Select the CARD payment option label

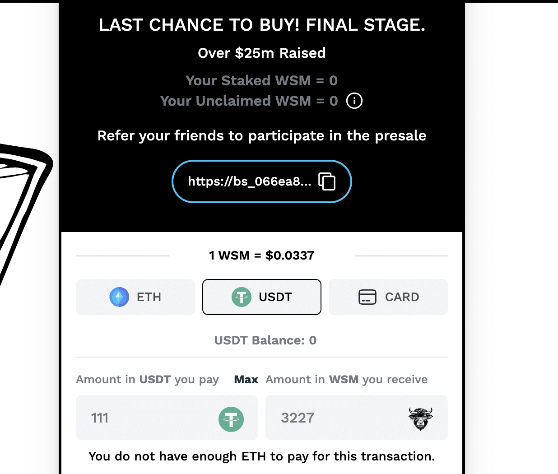(402, 297)
